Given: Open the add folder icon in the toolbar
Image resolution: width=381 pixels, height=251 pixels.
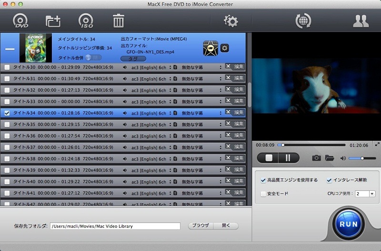Looking at the screenshot, I should coord(53,21).
